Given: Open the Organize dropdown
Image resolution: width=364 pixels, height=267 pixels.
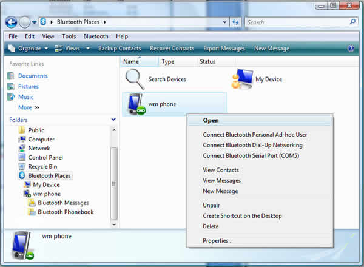Looking at the screenshot, I should pos(28,49).
